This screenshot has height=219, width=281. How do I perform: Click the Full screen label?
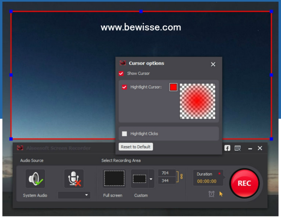coord(113,195)
